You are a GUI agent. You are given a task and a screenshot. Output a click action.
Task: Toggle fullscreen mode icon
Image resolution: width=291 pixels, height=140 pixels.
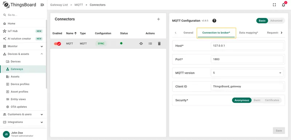point(274,5)
